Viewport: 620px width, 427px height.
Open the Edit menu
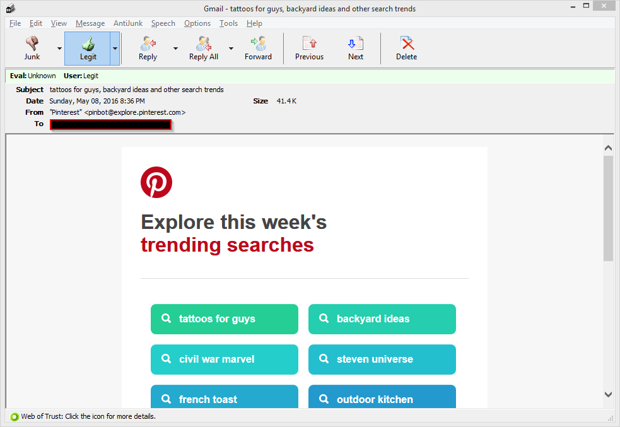click(35, 23)
